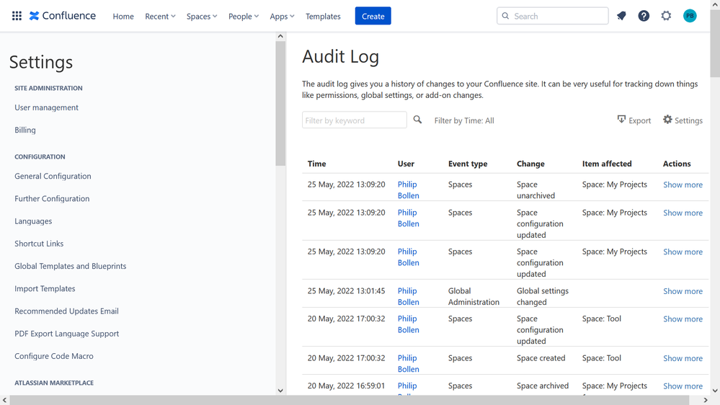720x405 pixels.
Task: Open General Configuration in sidebar
Action: tap(53, 176)
